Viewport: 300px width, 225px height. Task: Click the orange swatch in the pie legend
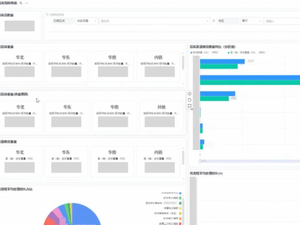(180, 218)
